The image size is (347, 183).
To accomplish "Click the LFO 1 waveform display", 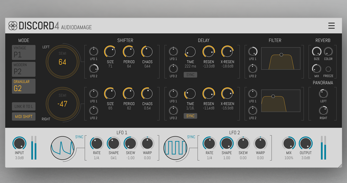I will (63, 148).
